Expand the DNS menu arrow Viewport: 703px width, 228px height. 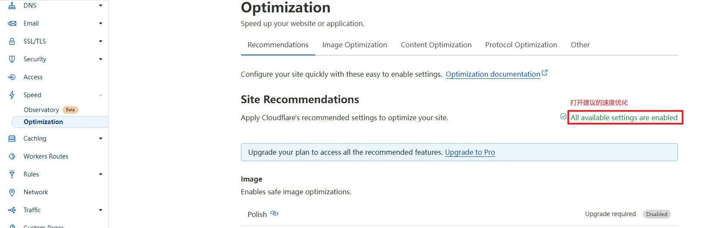click(101, 6)
